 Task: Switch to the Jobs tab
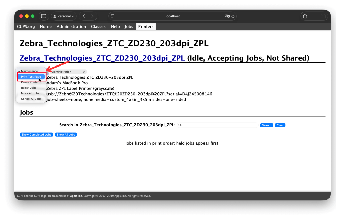pyautogui.click(x=129, y=27)
